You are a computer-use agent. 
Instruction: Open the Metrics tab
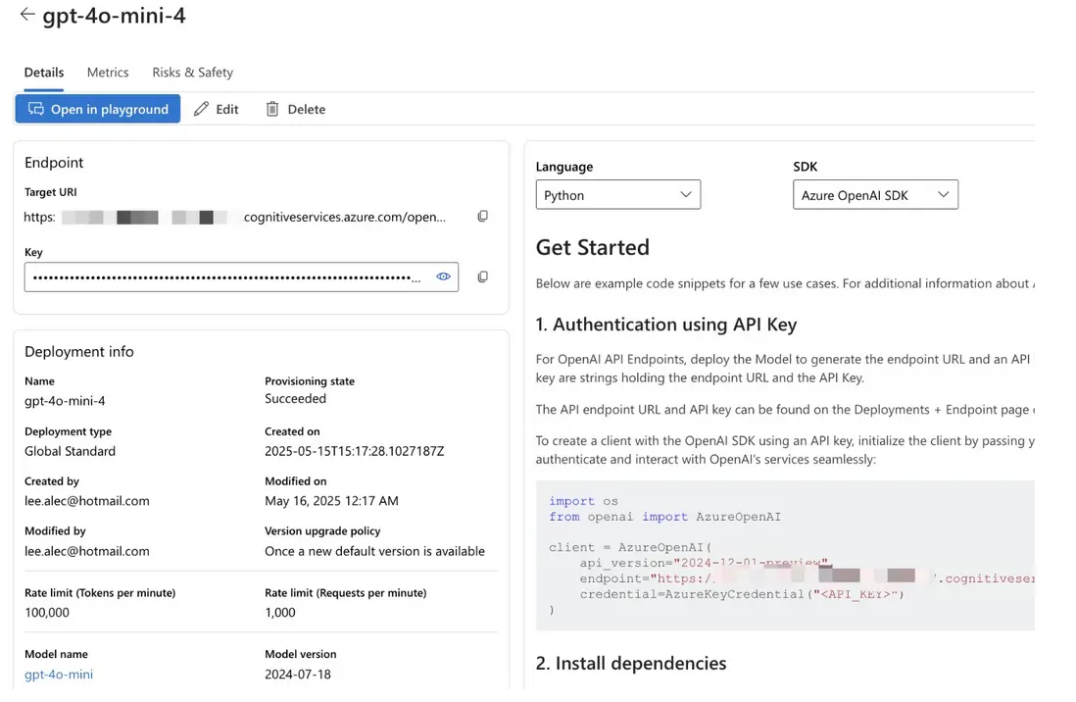point(108,73)
